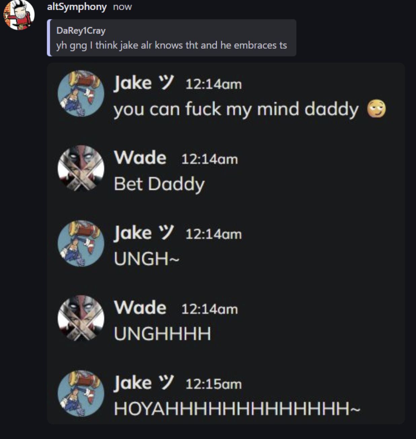Select Wade's name above 'UNGHHHH'
The height and width of the screenshot is (439, 416).
(x=140, y=308)
